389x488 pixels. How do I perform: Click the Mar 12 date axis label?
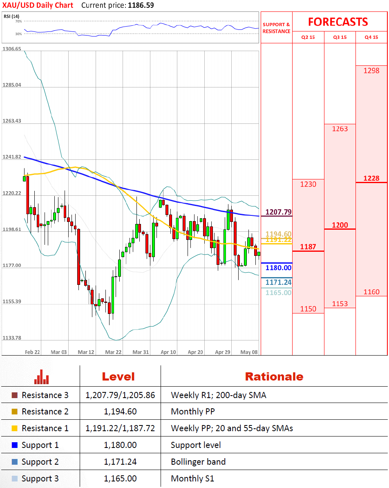pos(86,352)
